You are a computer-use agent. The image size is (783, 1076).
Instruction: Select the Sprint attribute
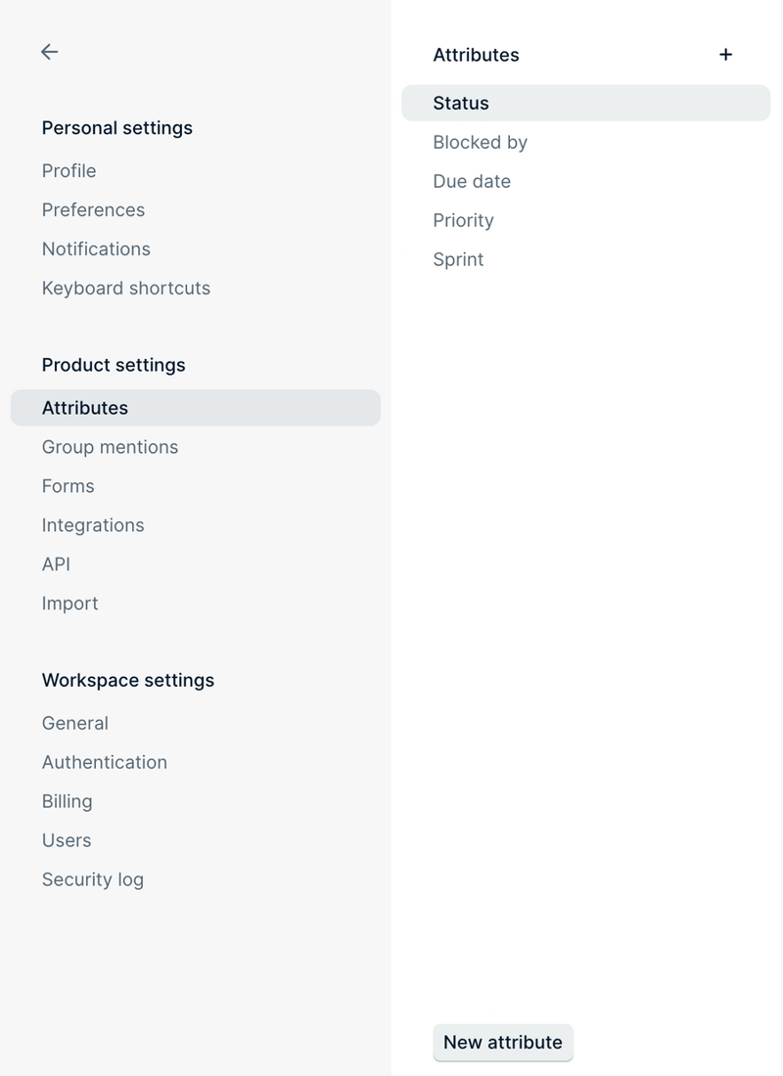pyautogui.click(x=458, y=259)
